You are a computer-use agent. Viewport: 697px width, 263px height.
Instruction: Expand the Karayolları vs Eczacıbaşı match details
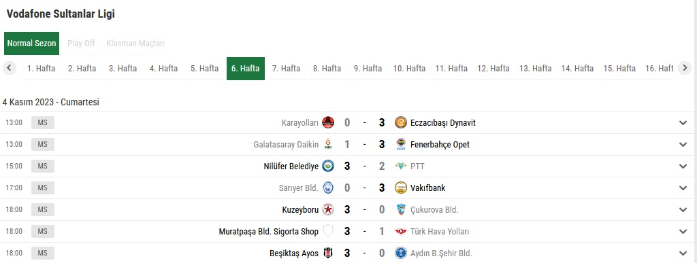(683, 123)
